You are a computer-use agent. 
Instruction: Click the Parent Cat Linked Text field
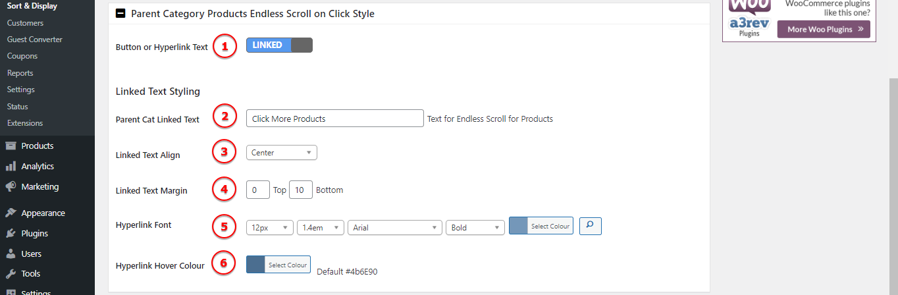334,119
